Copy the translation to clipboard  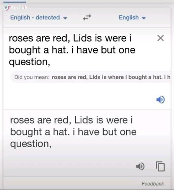click(160, 166)
